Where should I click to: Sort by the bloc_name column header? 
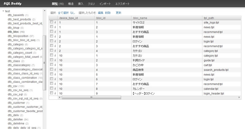coord(140,18)
